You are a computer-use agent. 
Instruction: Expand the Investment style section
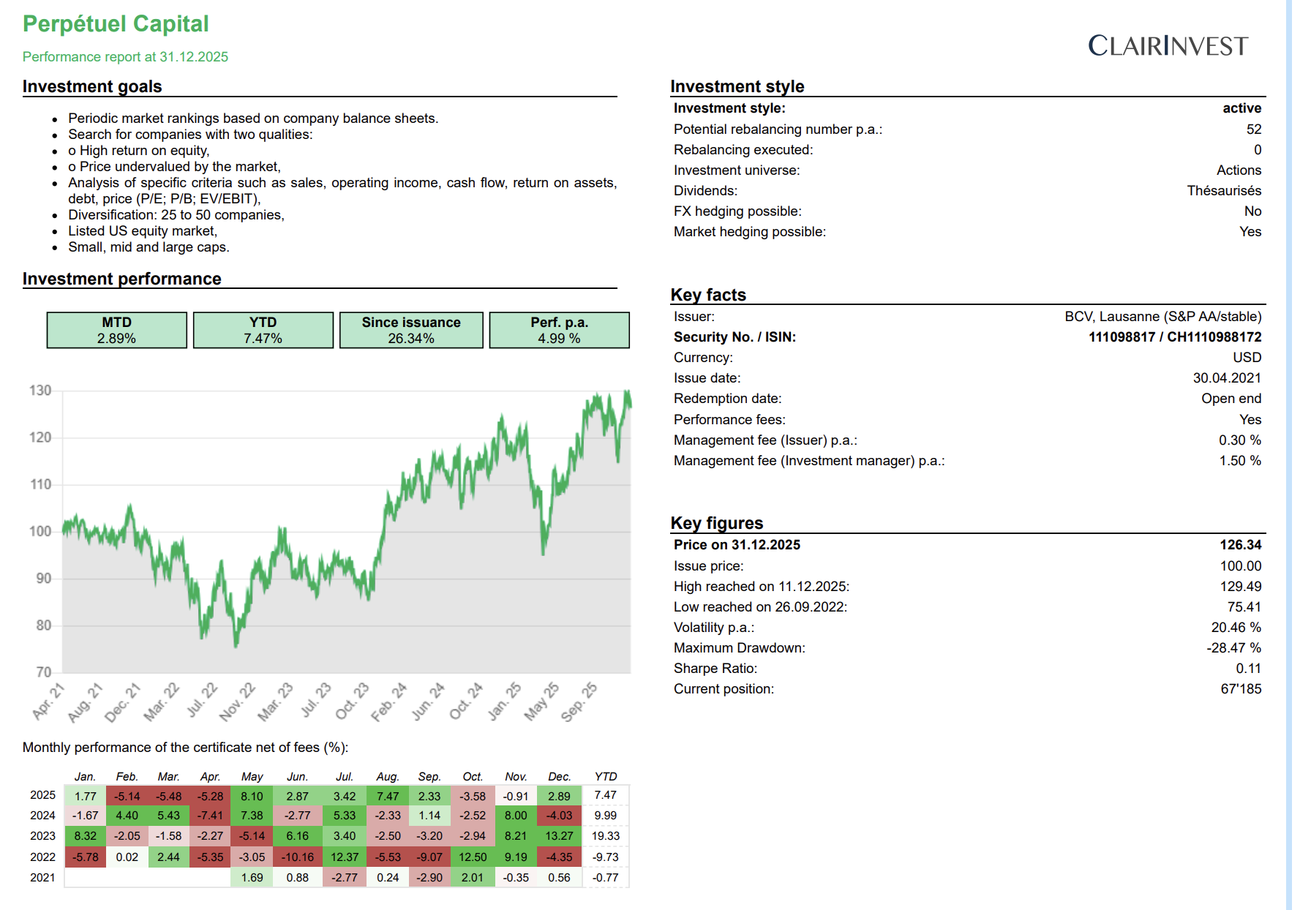737,86
